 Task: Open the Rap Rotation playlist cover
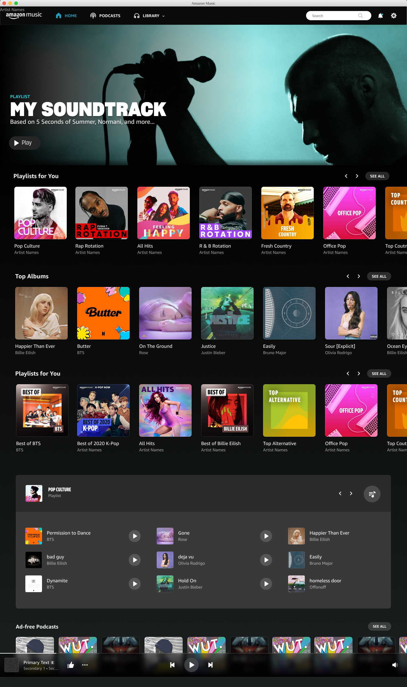[x=102, y=213]
